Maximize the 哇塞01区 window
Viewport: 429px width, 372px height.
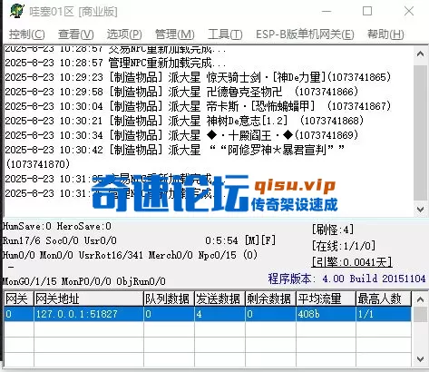point(367,11)
